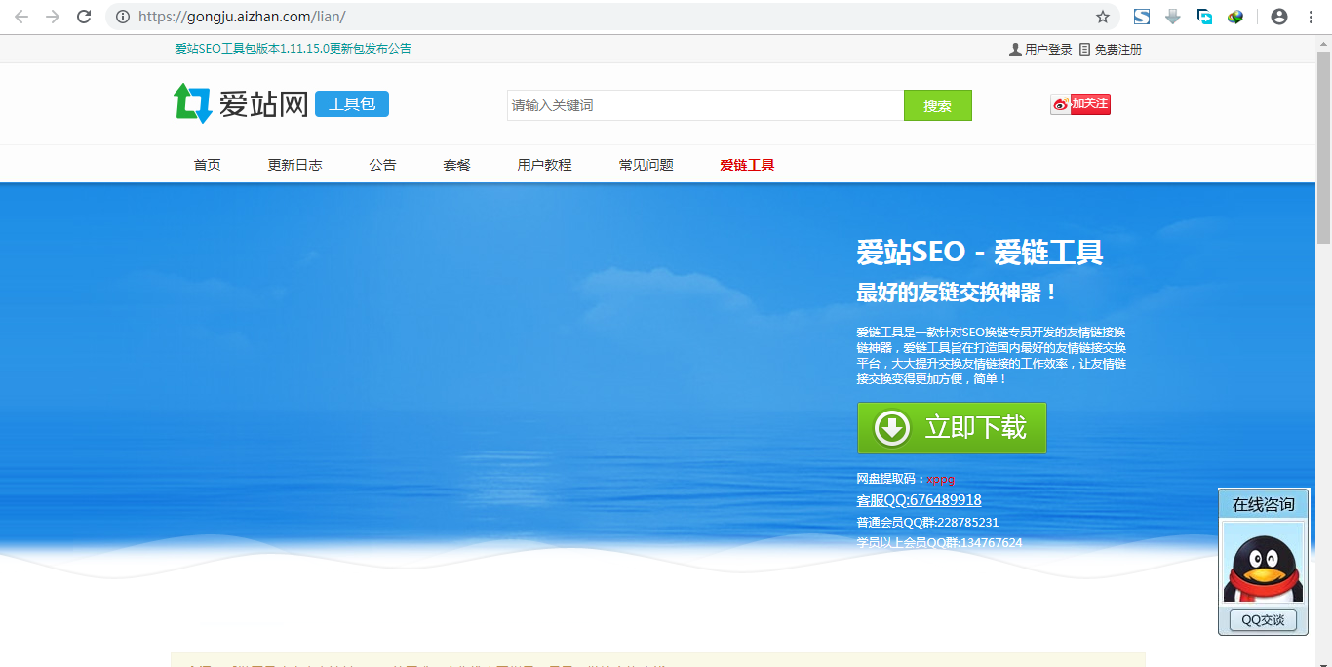Click the 客服QQ:676489918 link
1332x667 pixels.
[x=918, y=499]
